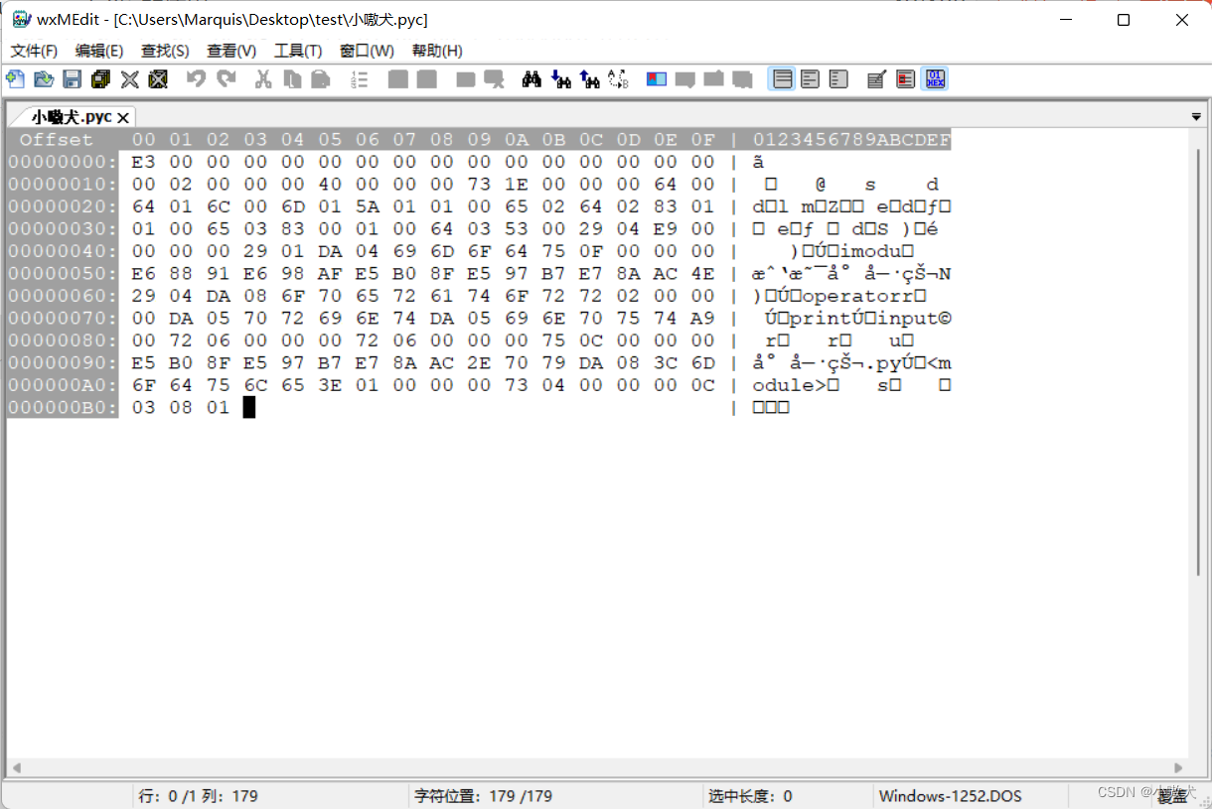
Task: Click the 0123456789ABCDEF header text
Action: tap(851, 140)
